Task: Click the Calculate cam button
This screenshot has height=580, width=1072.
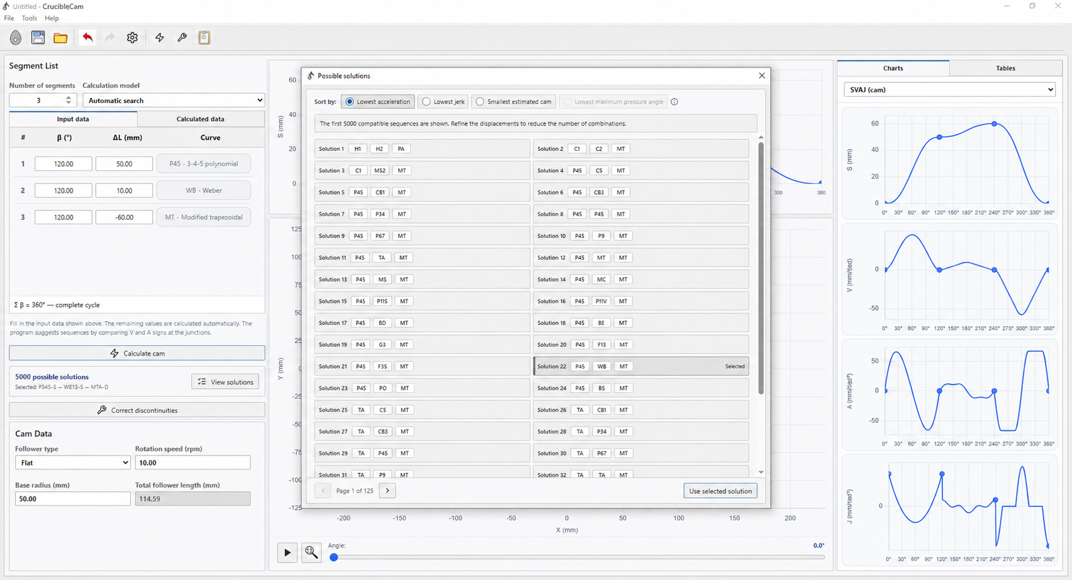Action: pyautogui.click(x=137, y=353)
